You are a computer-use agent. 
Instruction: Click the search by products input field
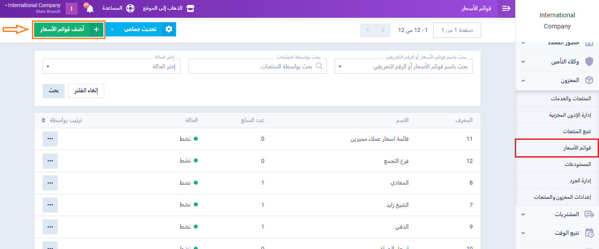click(257, 67)
